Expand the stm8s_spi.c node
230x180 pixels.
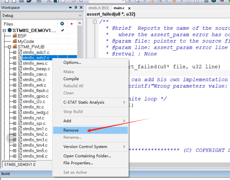coord(15,123)
